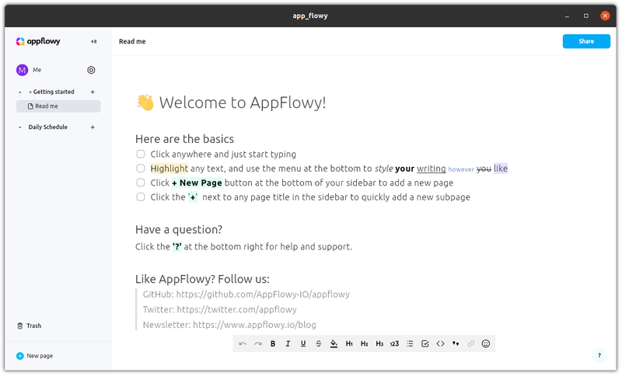
Task: Click the redo arrow in formatting toolbar
Action: pyautogui.click(x=258, y=344)
